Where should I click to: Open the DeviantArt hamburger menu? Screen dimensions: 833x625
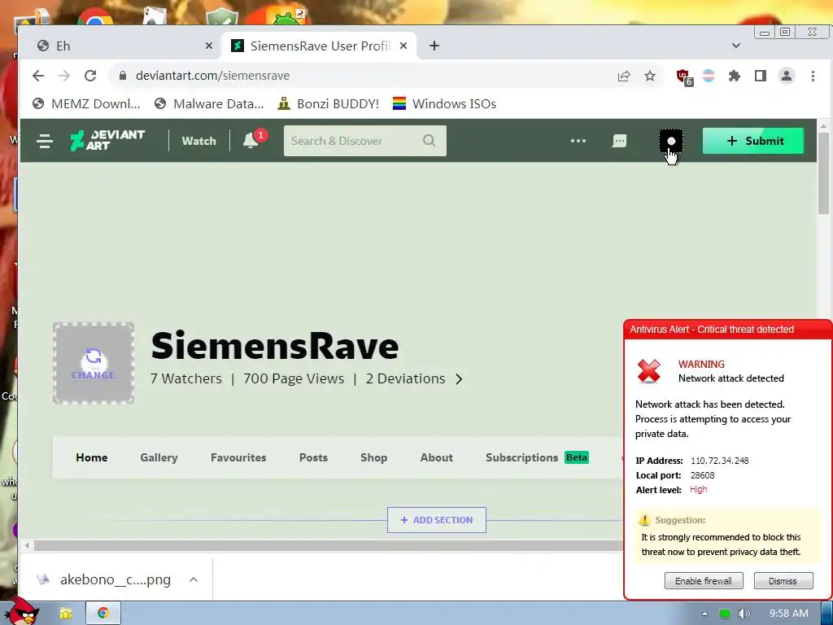pyautogui.click(x=45, y=141)
